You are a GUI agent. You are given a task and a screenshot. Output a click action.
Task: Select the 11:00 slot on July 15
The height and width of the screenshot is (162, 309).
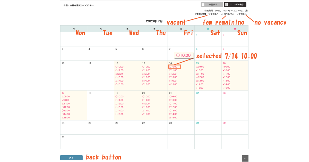click(x=200, y=74)
